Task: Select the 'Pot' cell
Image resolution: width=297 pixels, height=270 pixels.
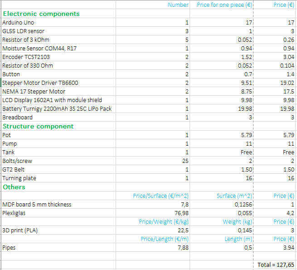Action: 58,135
